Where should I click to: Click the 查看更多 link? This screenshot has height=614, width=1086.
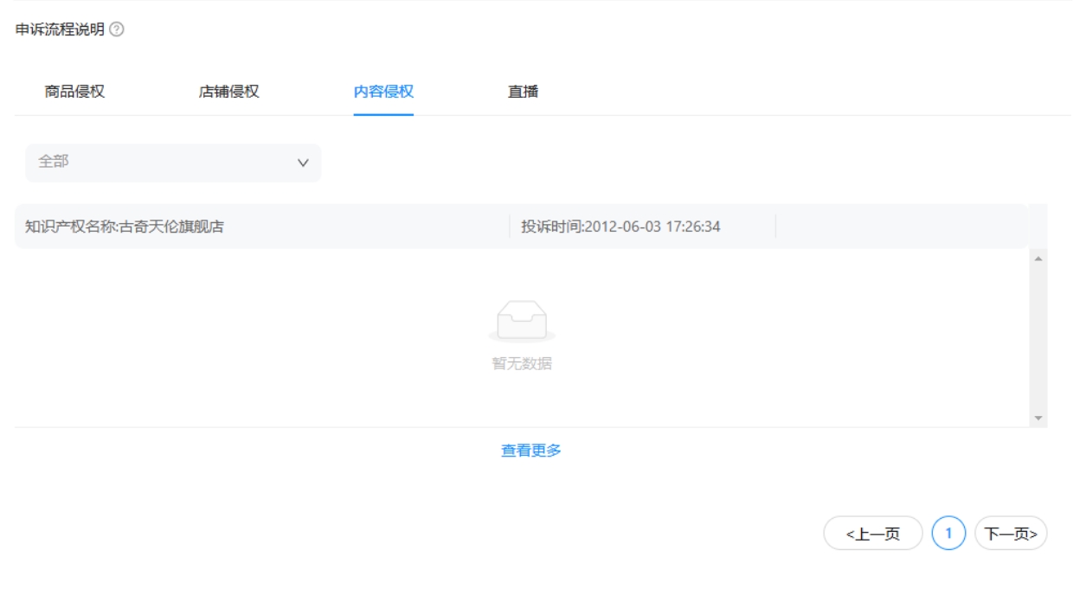tap(531, 451)
